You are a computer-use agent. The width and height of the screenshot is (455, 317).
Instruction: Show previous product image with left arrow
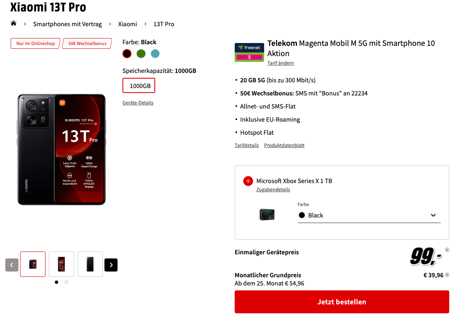[12, 265]
